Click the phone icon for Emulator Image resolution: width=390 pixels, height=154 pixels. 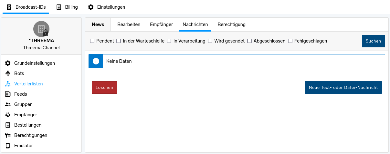[8, 146]
